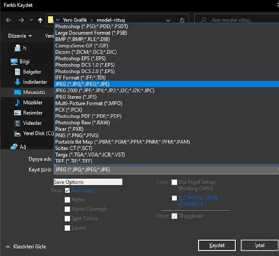Select the Bilgi computer icon in sidebar
The height and width of the screenshot is (256, 279).
click(14, 61)
